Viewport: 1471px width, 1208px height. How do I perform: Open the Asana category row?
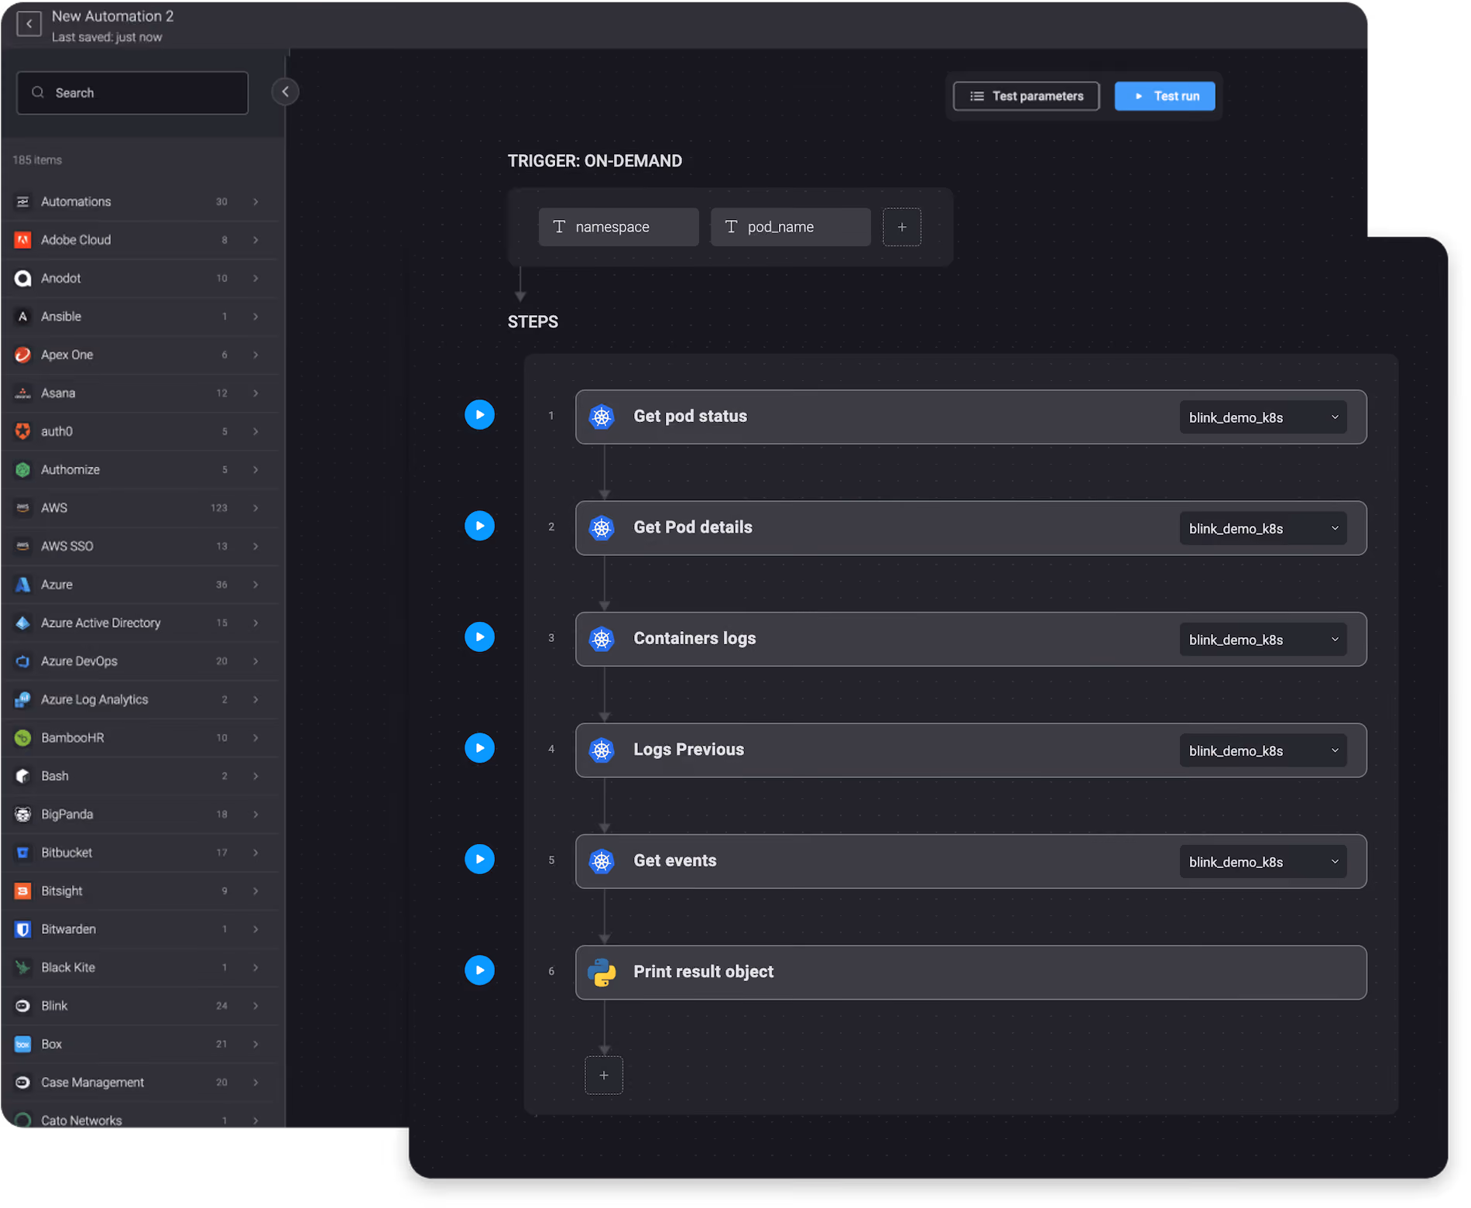(140, 393)
